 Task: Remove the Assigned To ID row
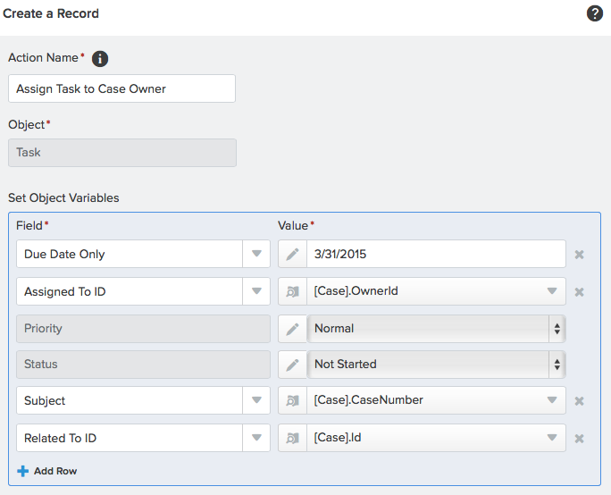click(x=580, y=292)
